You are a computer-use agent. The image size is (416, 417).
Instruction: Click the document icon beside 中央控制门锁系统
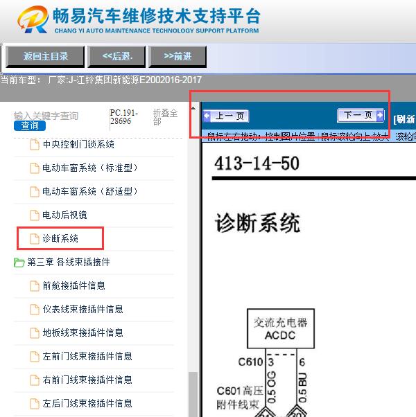tap(35, 145)
